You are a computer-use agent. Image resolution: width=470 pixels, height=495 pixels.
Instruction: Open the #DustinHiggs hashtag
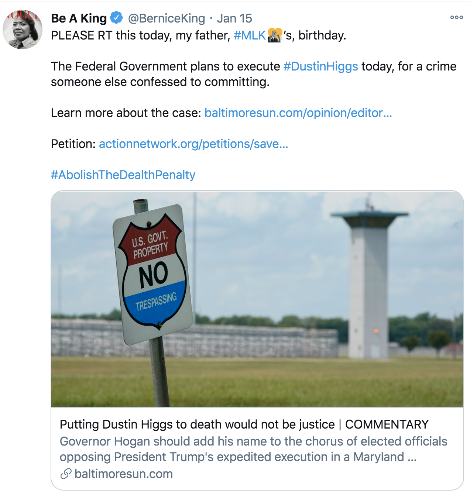pos(320,66)
